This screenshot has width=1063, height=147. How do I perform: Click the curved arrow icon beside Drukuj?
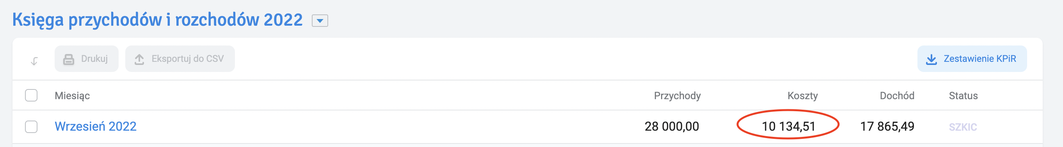(x=34, y=61)
